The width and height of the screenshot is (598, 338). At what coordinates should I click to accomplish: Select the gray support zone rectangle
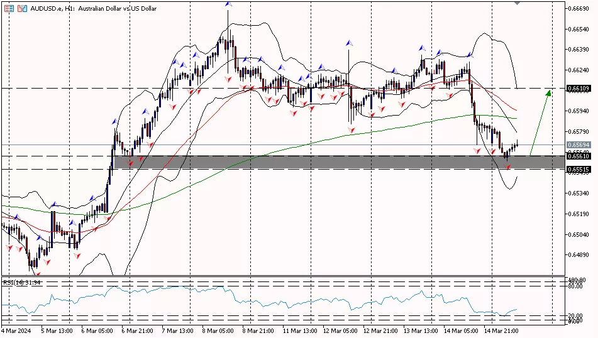coord(314,162)
